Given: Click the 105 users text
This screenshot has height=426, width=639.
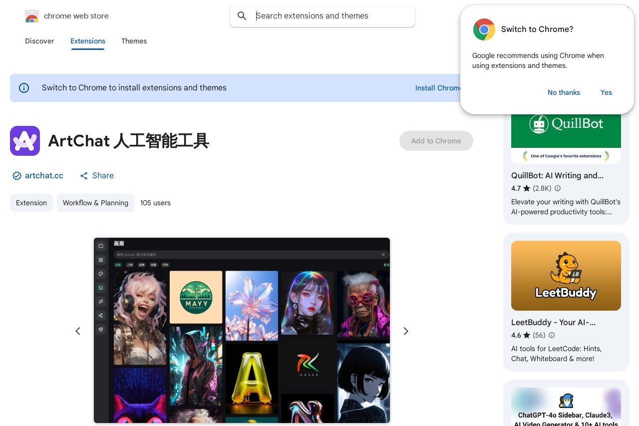Looking at the screenshot, I should click(155, 203).
